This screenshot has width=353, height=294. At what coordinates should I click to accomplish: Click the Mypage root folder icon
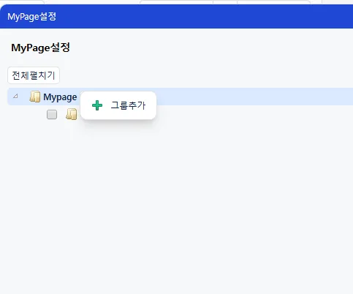click(35, 97)
